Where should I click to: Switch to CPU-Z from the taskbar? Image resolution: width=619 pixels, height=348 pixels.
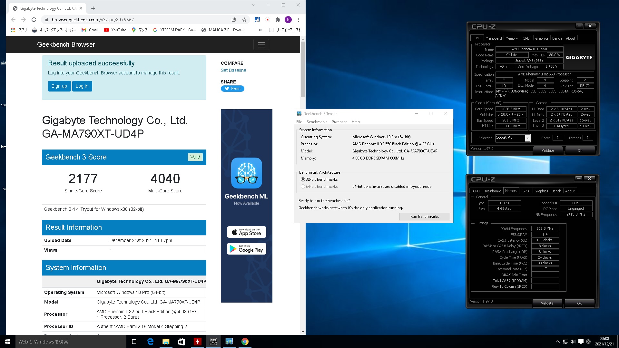pyautogui.click(x=213, y=342)
